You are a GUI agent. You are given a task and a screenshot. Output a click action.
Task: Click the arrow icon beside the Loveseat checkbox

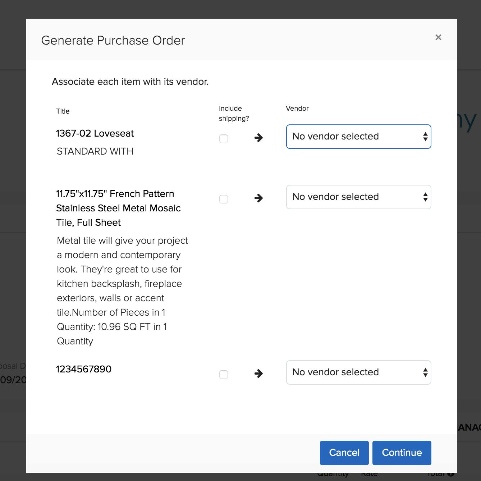(258, 138)
